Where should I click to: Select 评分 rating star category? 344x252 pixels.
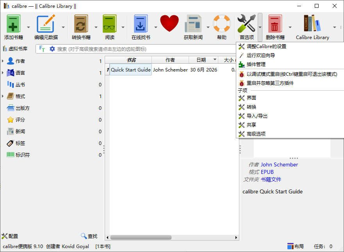click(x=20, y=120)
